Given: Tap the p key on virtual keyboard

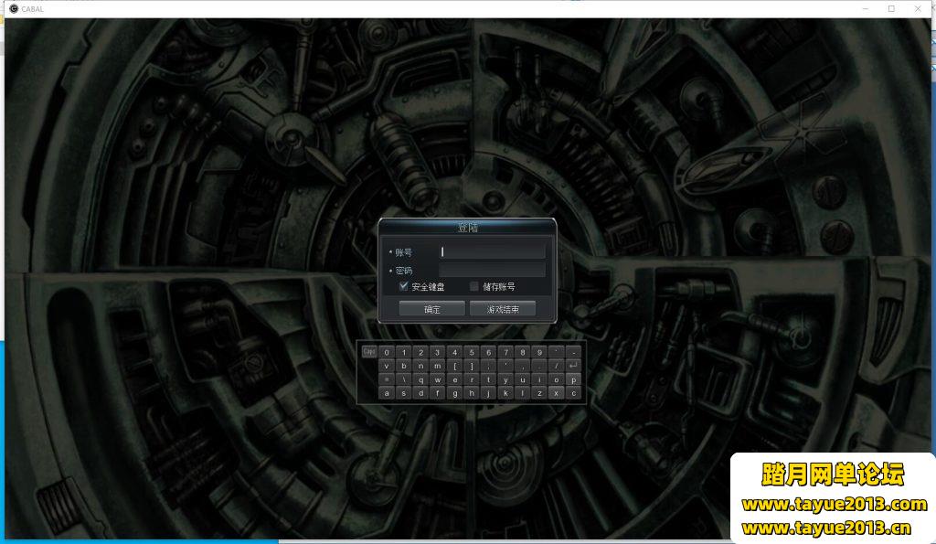Looking at the screenshot, I should pyautogui.click(x=574, y=379).
